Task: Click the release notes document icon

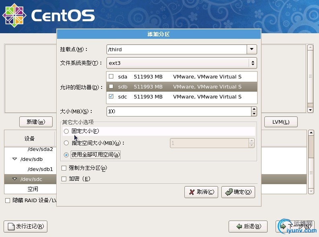Action: (x=11, y=227)
